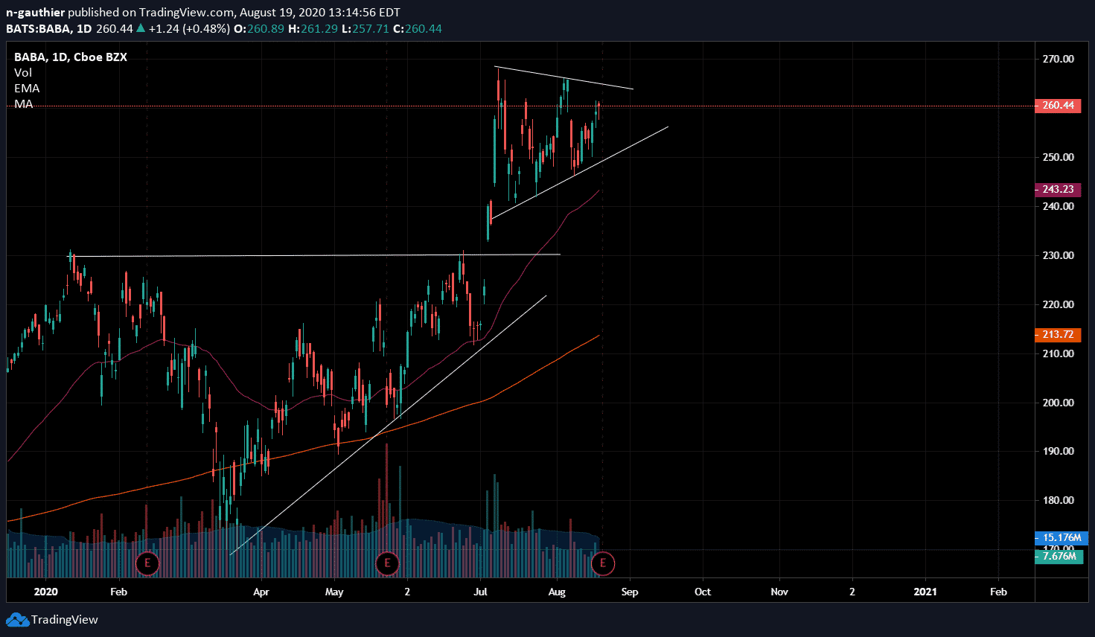Select the BABA, 1D, Cboe BZX legend title
The width and height of the screenshot is (1095, 637).
[x=71, y=57]
